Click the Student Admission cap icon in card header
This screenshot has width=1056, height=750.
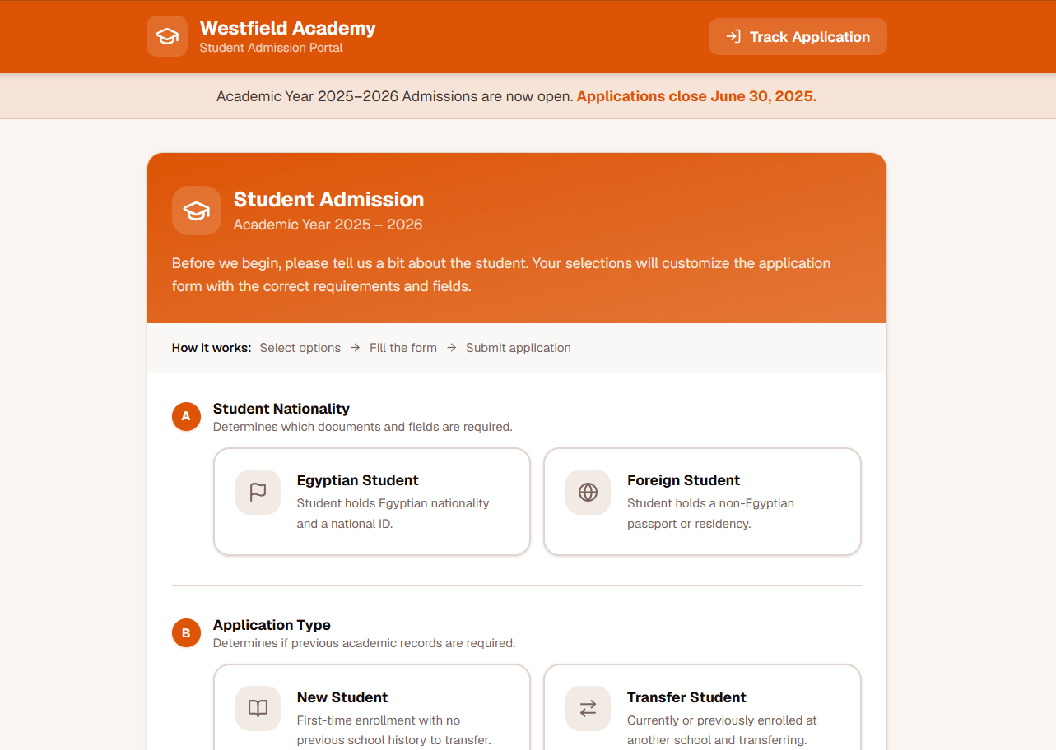(197, 211)
